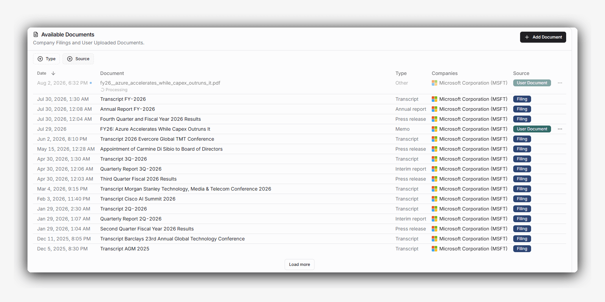Open Fourth Quarter and Fiscal Year 2026 Results
This screenshot has width=605, height=302.
click(x=151, y=119)
